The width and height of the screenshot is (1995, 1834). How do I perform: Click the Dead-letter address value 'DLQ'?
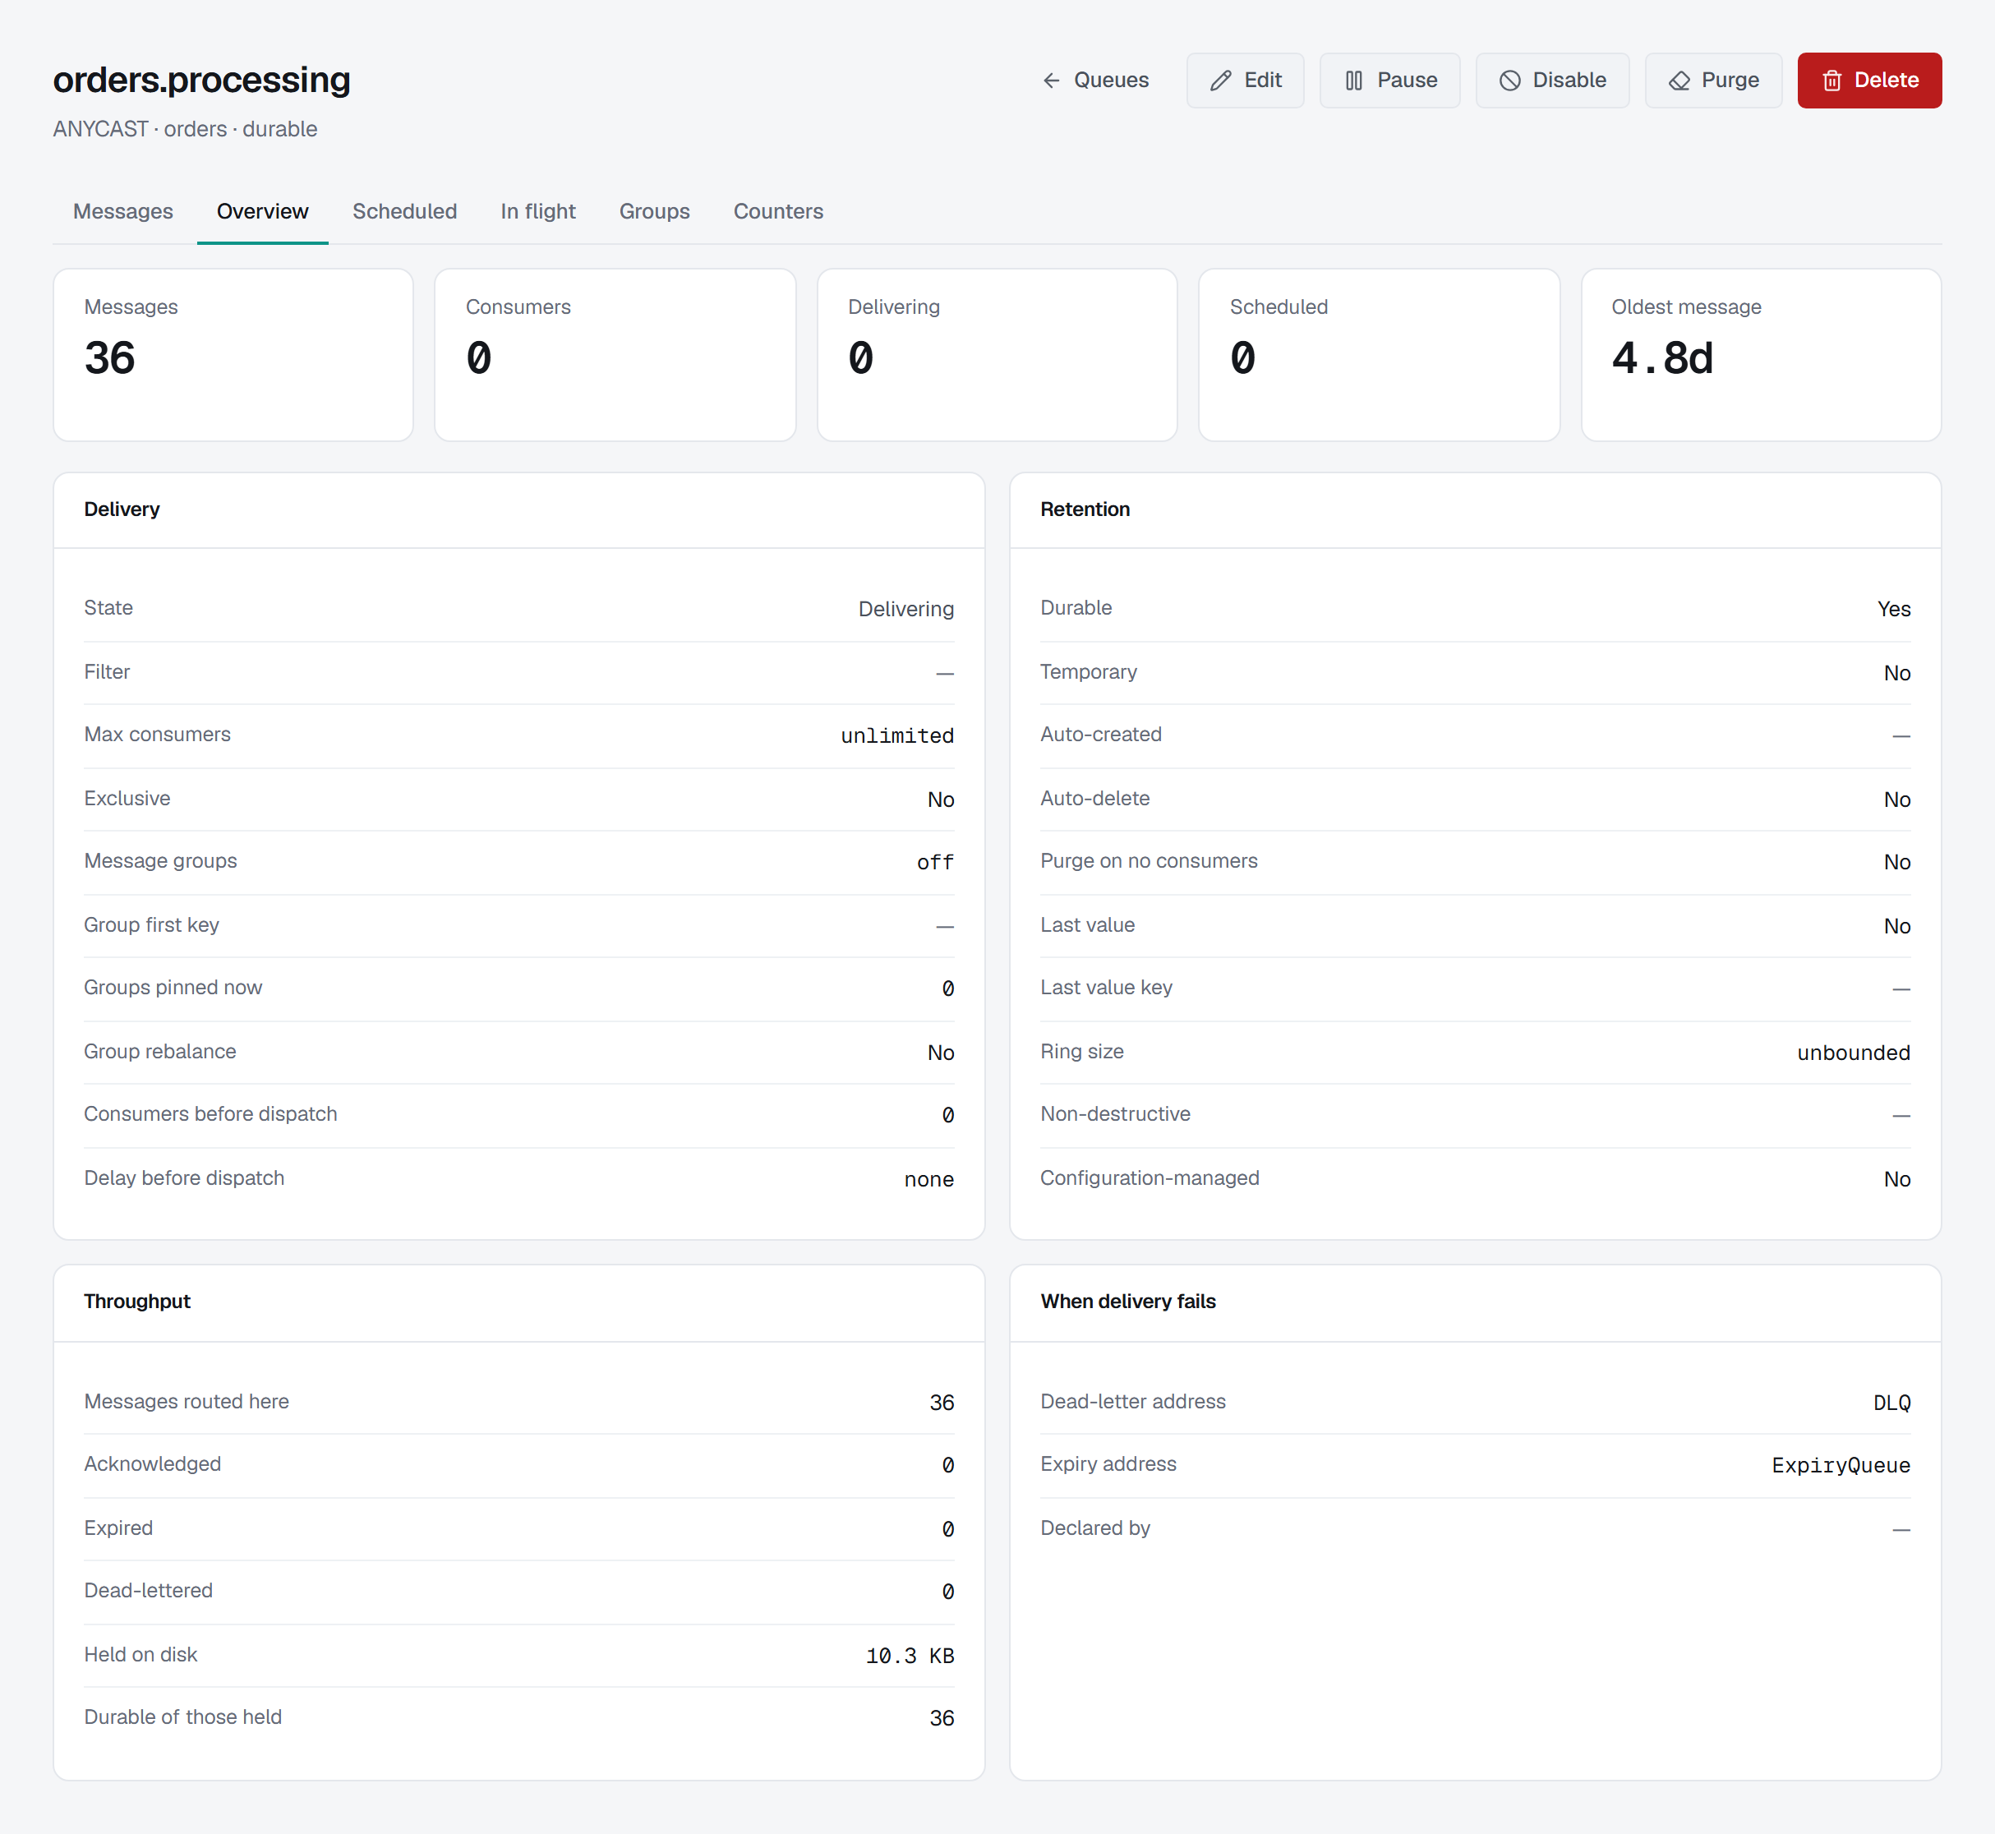(1891, 1403)
